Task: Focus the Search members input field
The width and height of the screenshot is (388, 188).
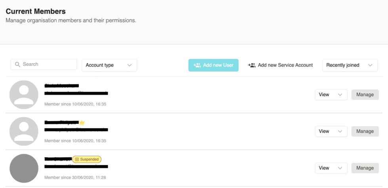Action: pyautogui.click(x=48, y=64)
